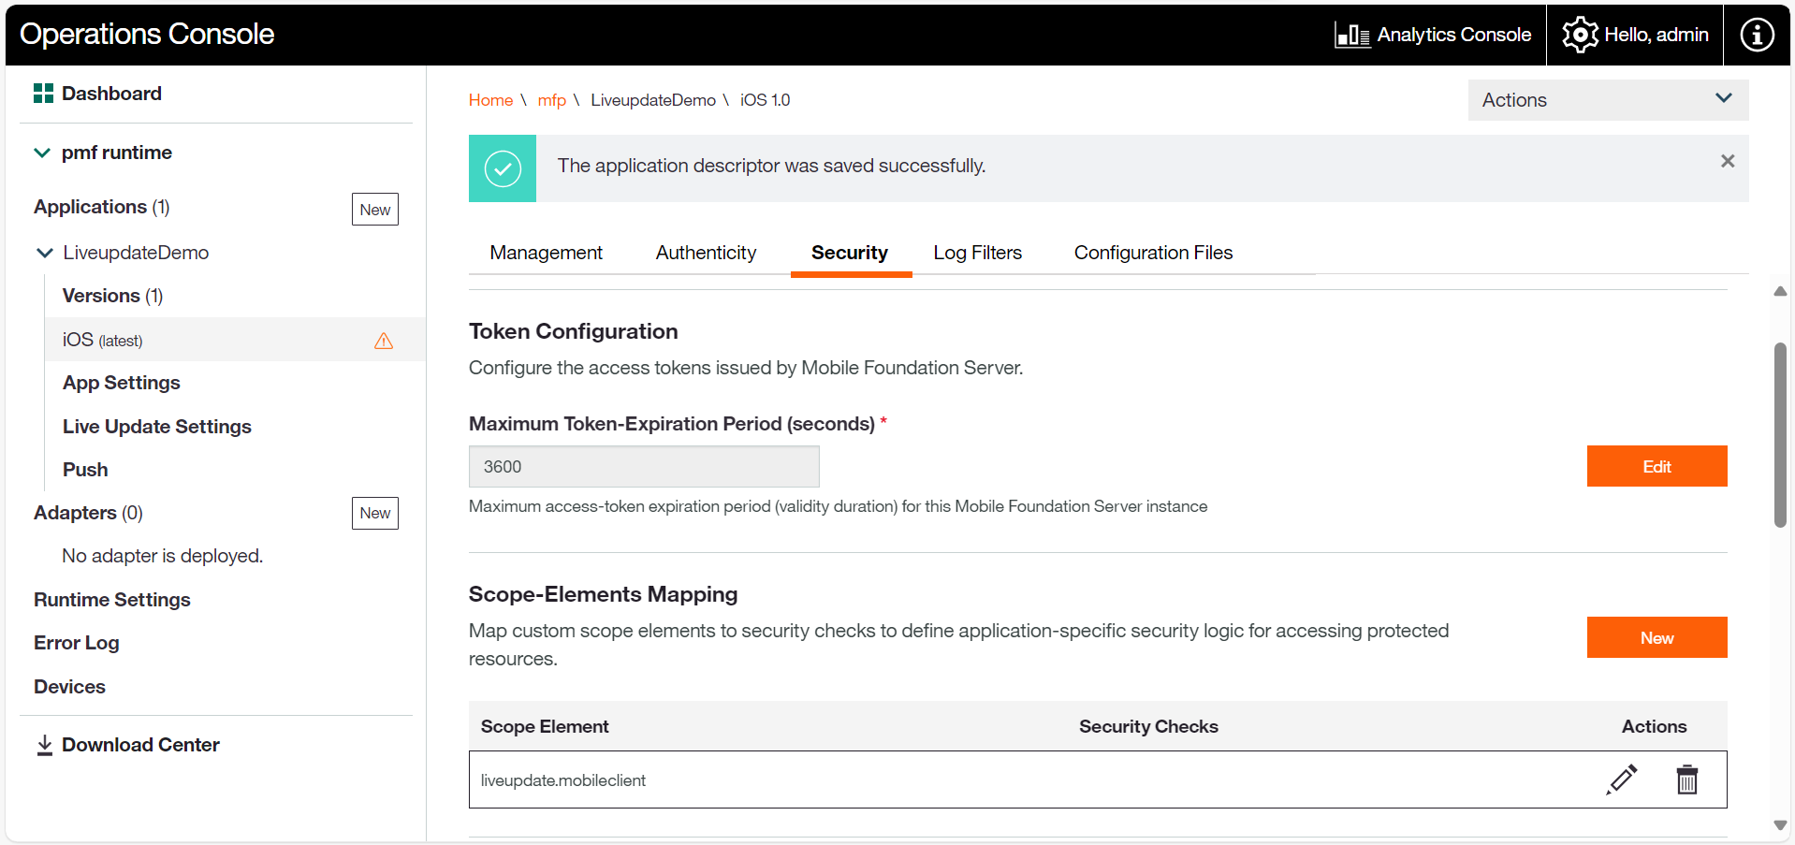Collapse the LiveupdateDemo tree node
1795x845 pixels.
[44, 253]
